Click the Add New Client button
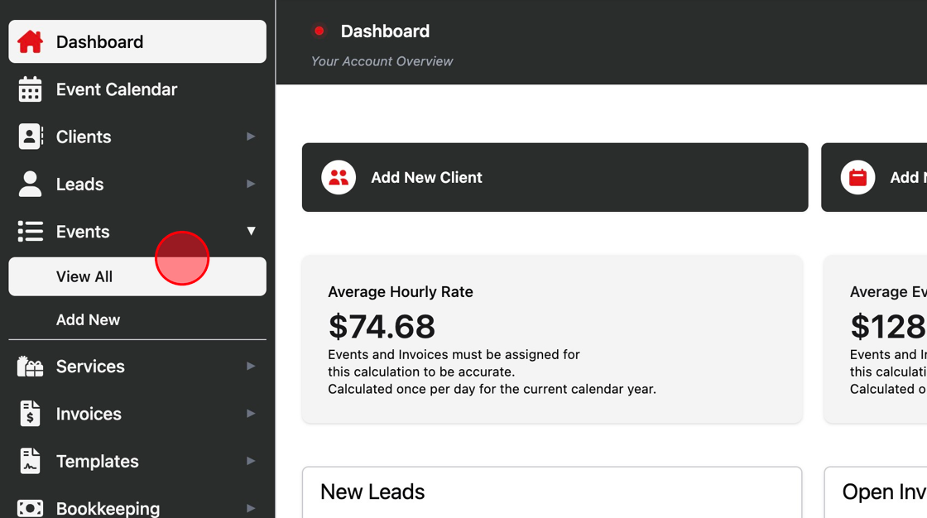 (x=555, y=177)
